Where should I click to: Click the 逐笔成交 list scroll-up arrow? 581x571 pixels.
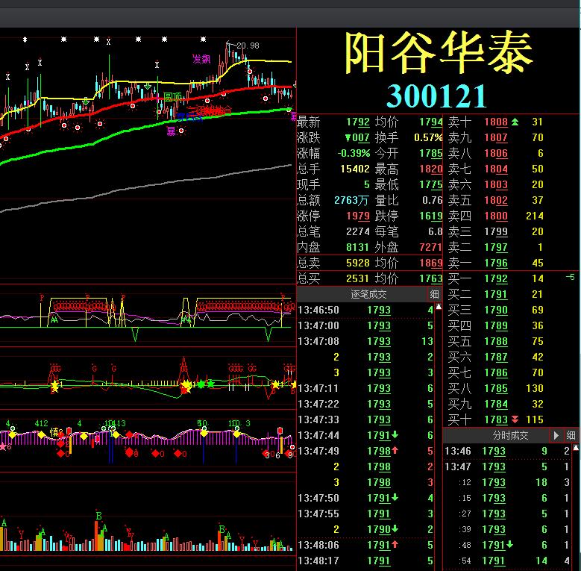pos(439,307)
